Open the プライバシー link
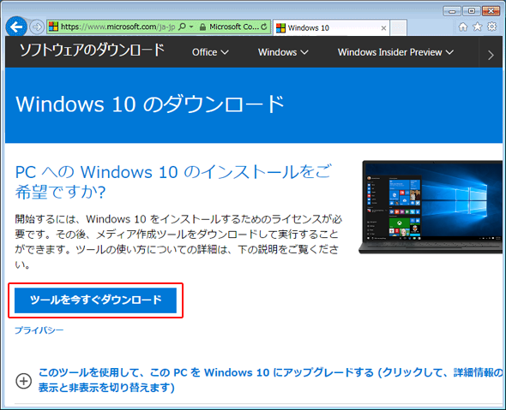Image resolution: width=506 pixels, height=410 pixels. (x=39, y=330)
